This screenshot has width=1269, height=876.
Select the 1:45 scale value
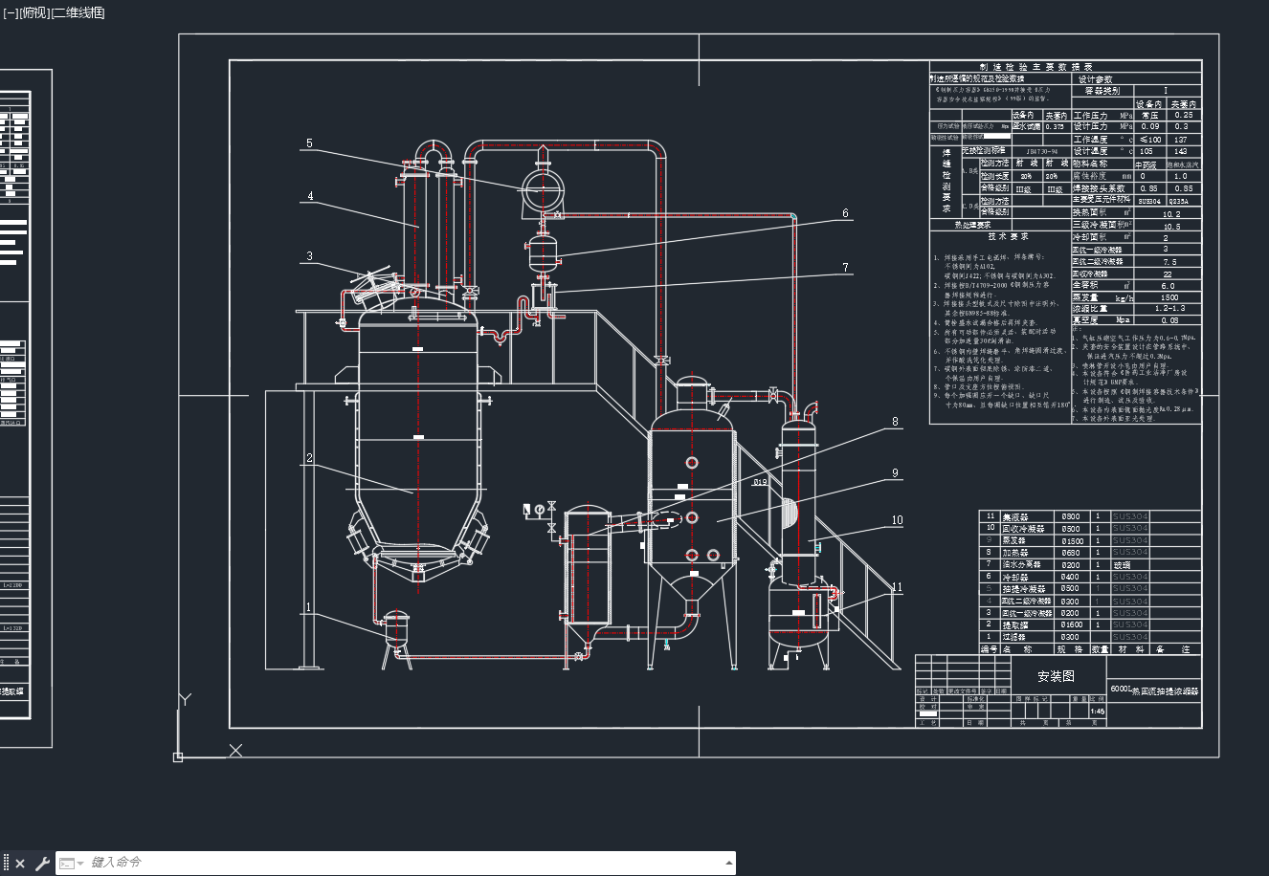pos(1097,711)
